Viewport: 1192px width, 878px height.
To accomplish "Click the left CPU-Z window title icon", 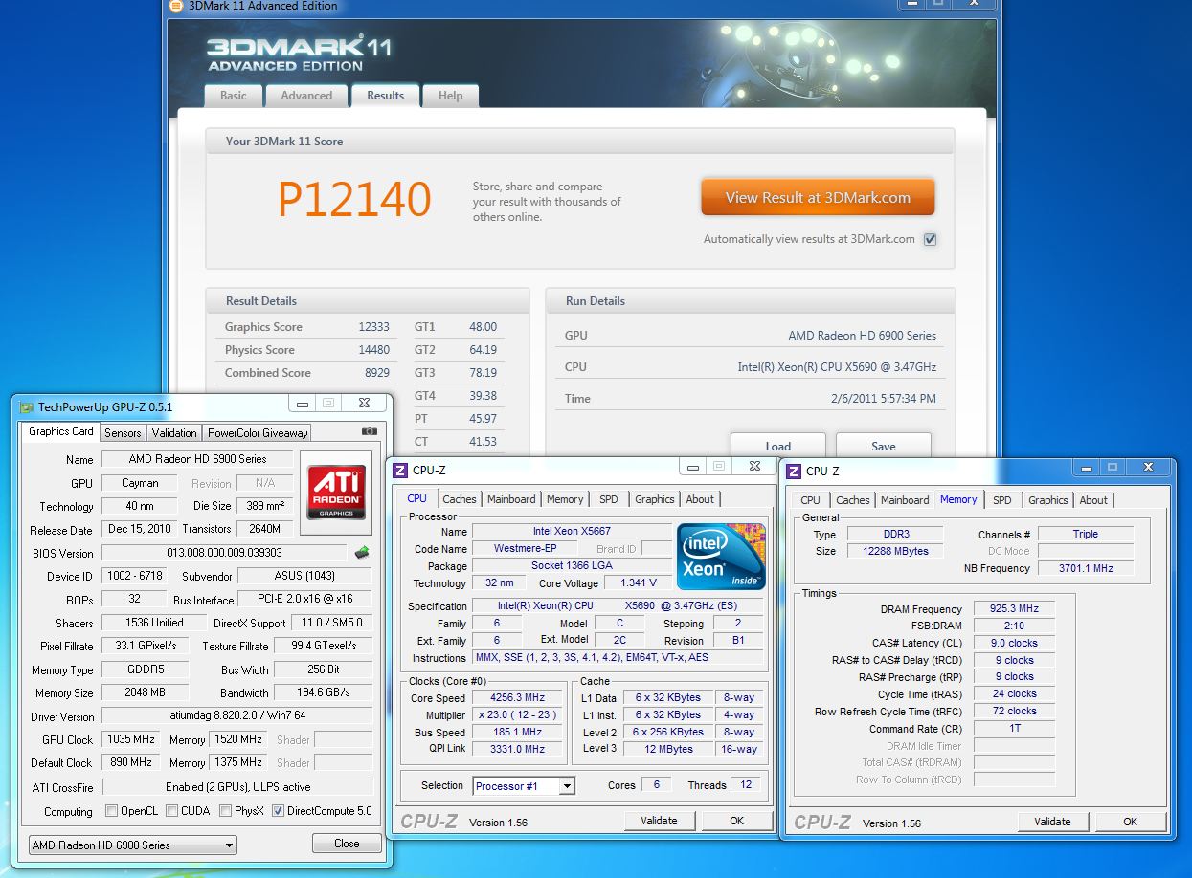I will point(401,470).
